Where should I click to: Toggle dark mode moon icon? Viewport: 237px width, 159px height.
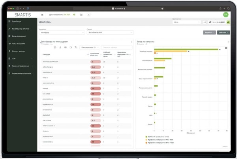(90, 15)
